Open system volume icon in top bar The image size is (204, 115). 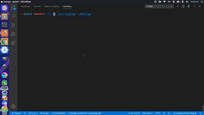coord(187,2)
